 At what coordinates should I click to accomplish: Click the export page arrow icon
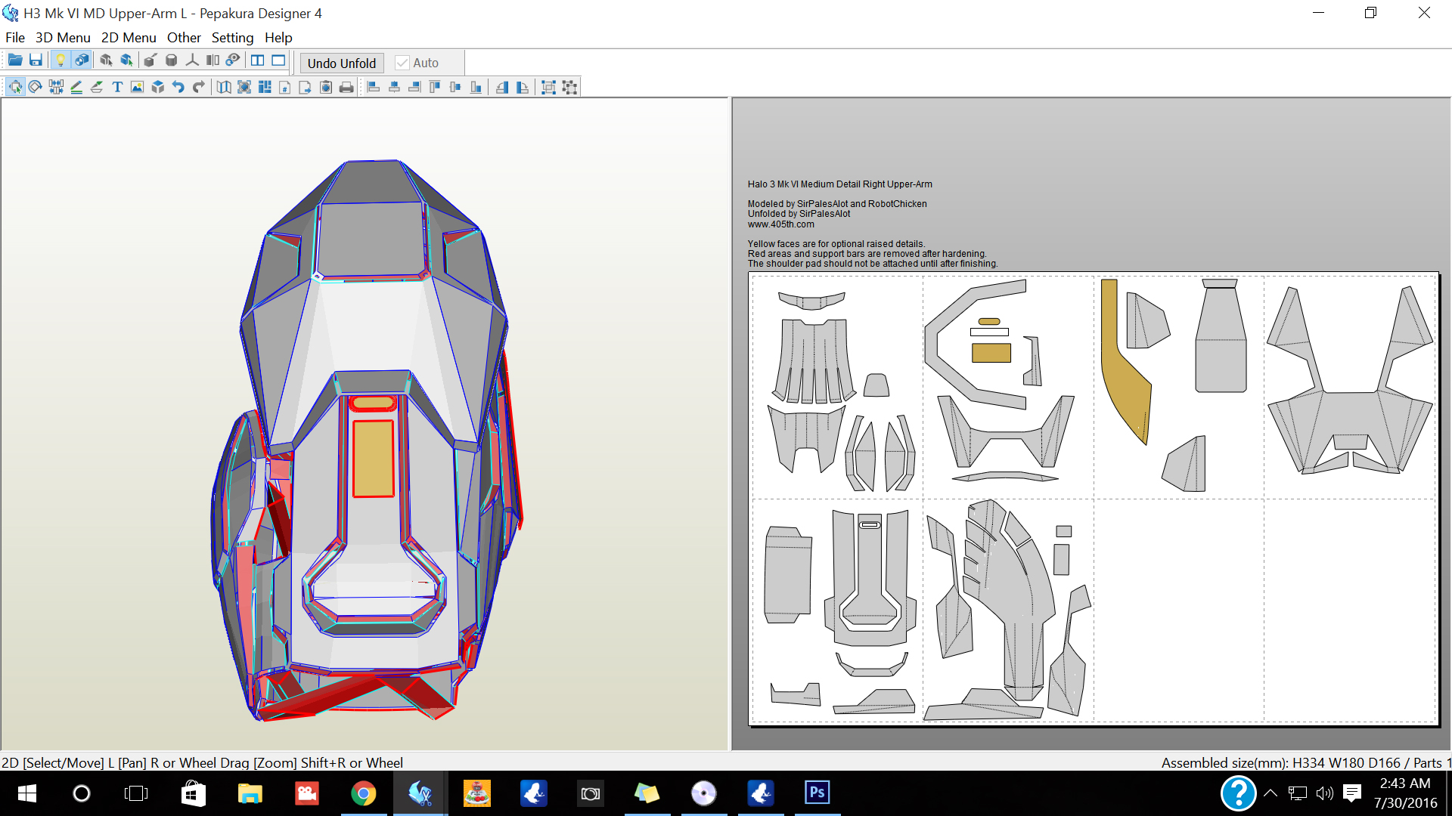[306, 87]
